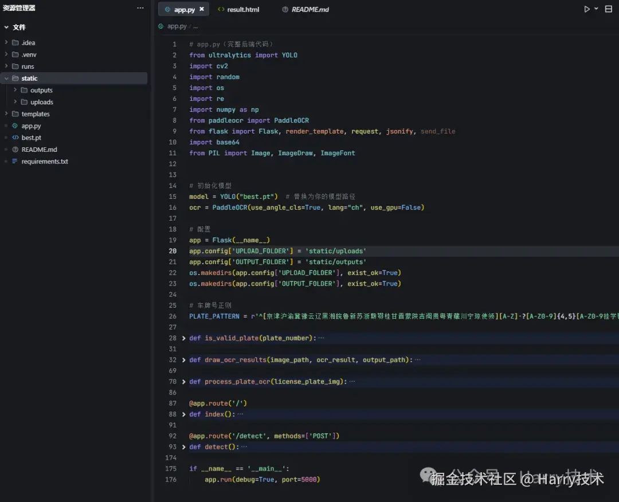
Task: Click the static open-folder icon
Action: coord(15,78)
